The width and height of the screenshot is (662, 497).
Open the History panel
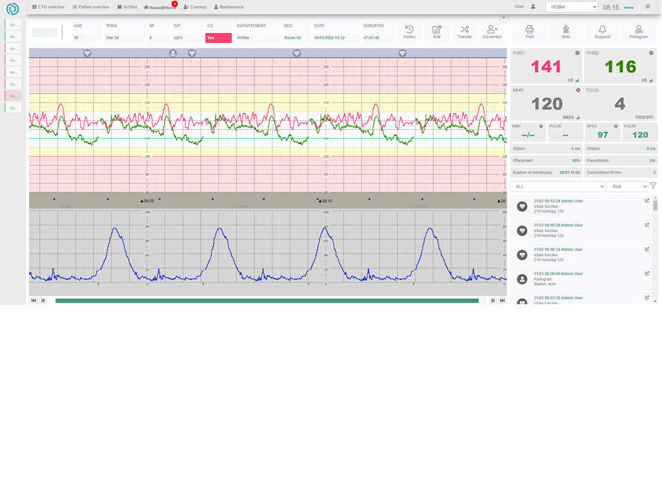point(409,32)
